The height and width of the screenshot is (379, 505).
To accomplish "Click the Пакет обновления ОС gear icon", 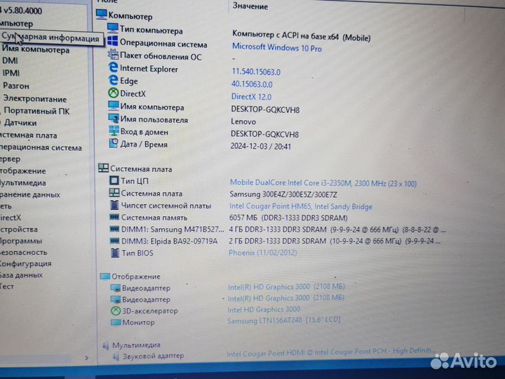I will click(x=113, y=54).
